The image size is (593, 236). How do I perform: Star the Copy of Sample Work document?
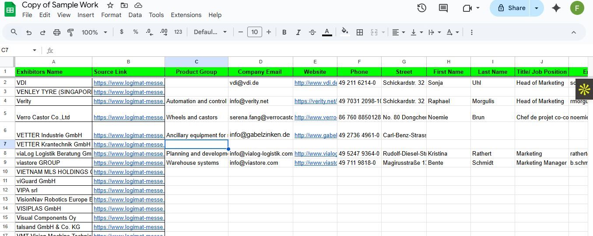click(110, 5)
